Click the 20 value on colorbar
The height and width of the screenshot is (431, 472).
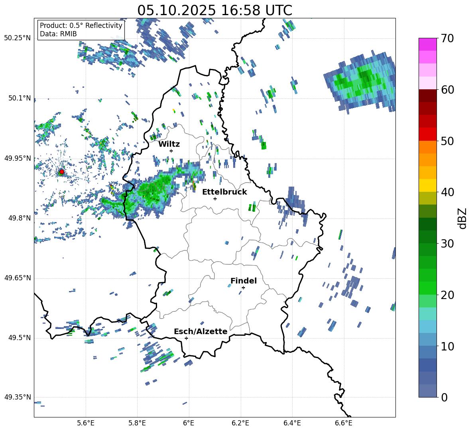[x=447, y=295]
